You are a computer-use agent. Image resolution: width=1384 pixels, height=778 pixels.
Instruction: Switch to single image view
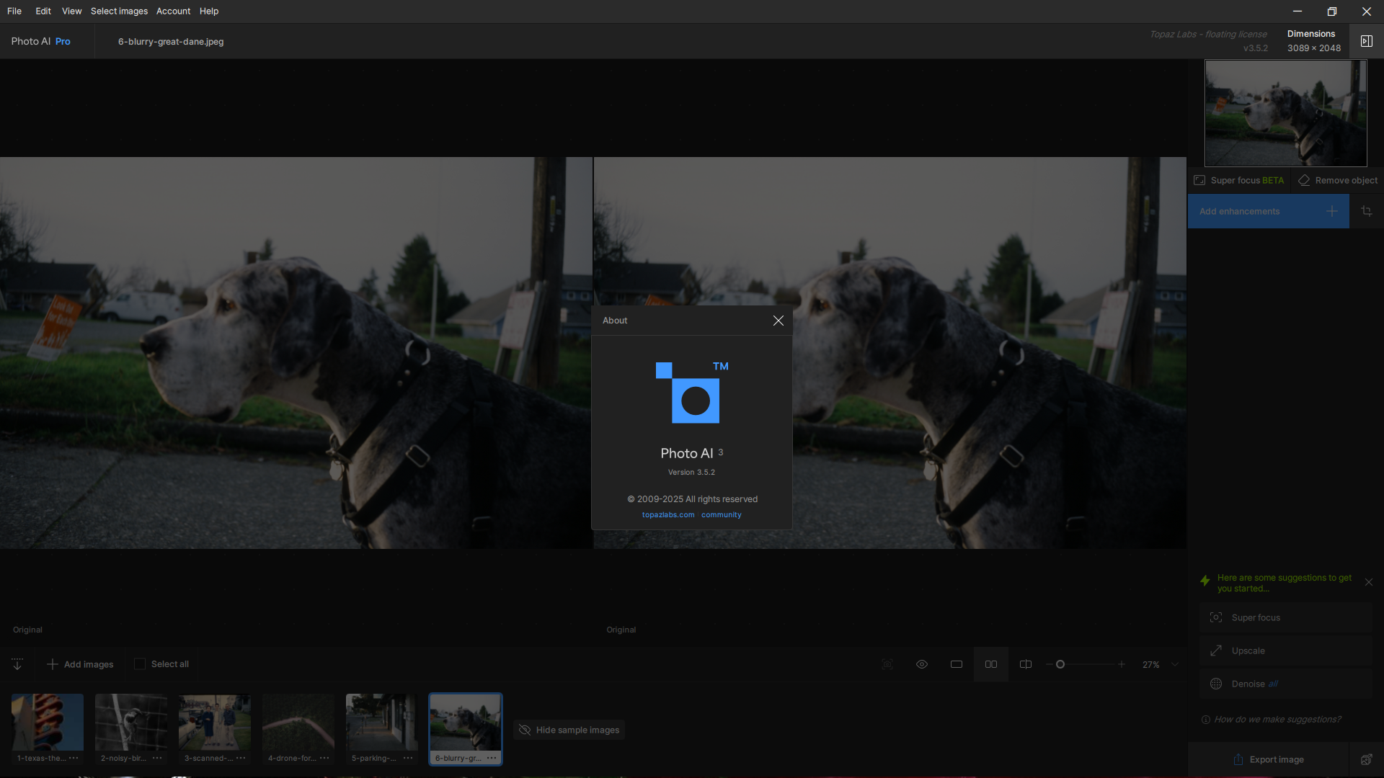coord(957,664)
